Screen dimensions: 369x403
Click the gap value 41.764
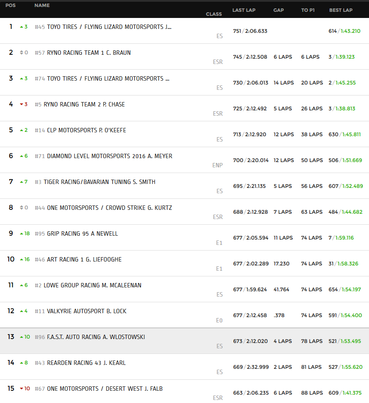point(281,290)
